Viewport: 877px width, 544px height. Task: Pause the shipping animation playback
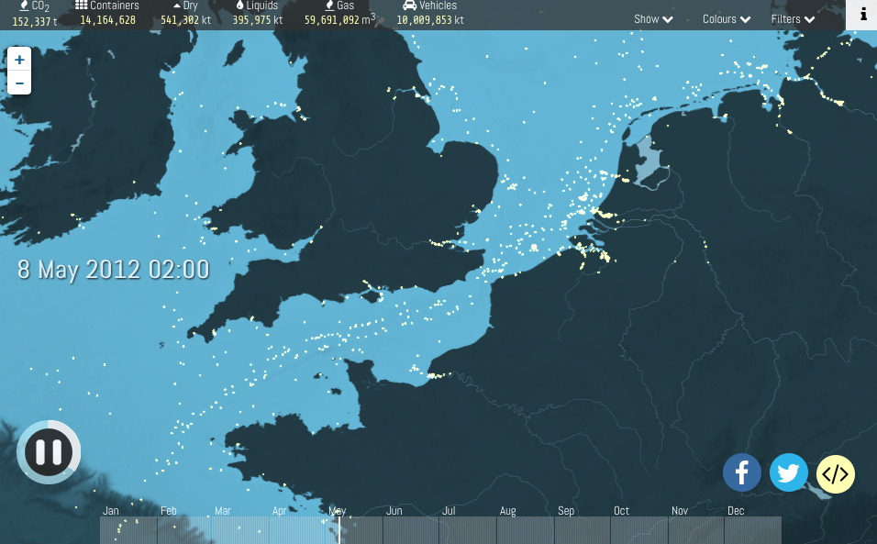[49, 451]
